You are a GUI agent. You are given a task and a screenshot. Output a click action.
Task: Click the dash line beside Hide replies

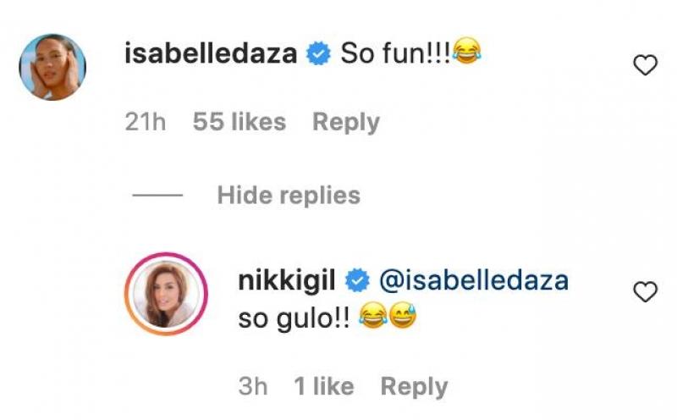tap(157, 196)
